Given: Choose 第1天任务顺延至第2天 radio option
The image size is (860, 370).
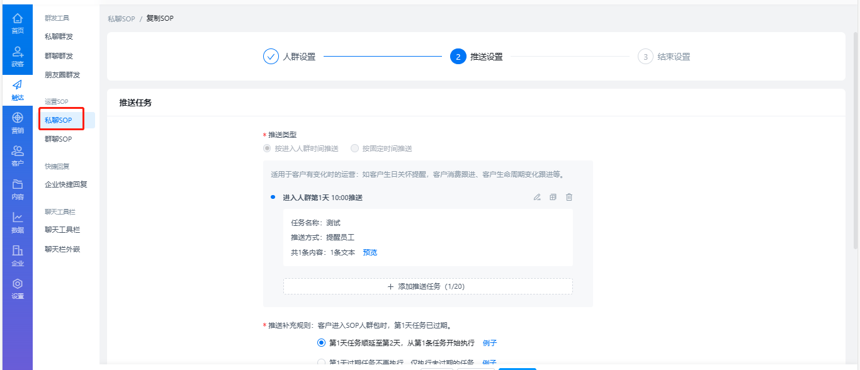Looking at the screenshot, I should [x=321, y=343].
